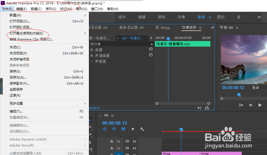Switch to 源: 001.jpg tab
This screenshot has height=155, width=267.
pyautogui.click(x=162, y=27)
